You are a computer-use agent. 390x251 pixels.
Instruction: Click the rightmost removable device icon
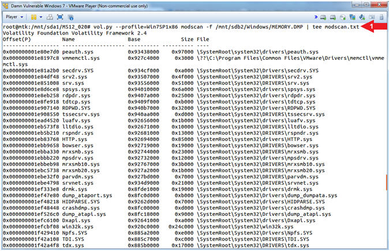[x=381, y=17]
